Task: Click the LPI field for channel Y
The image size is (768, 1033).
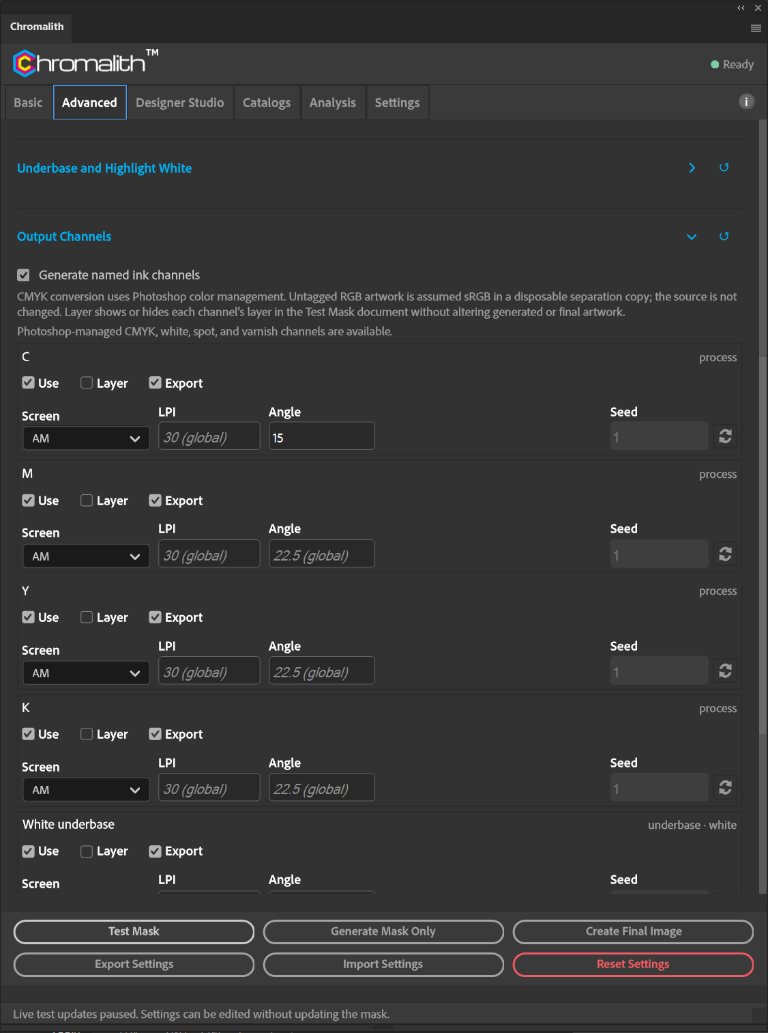Action: (x=209, y=670)
